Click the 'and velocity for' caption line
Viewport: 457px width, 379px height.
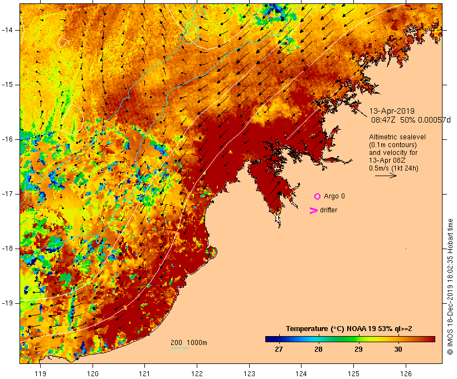[393, 153]
